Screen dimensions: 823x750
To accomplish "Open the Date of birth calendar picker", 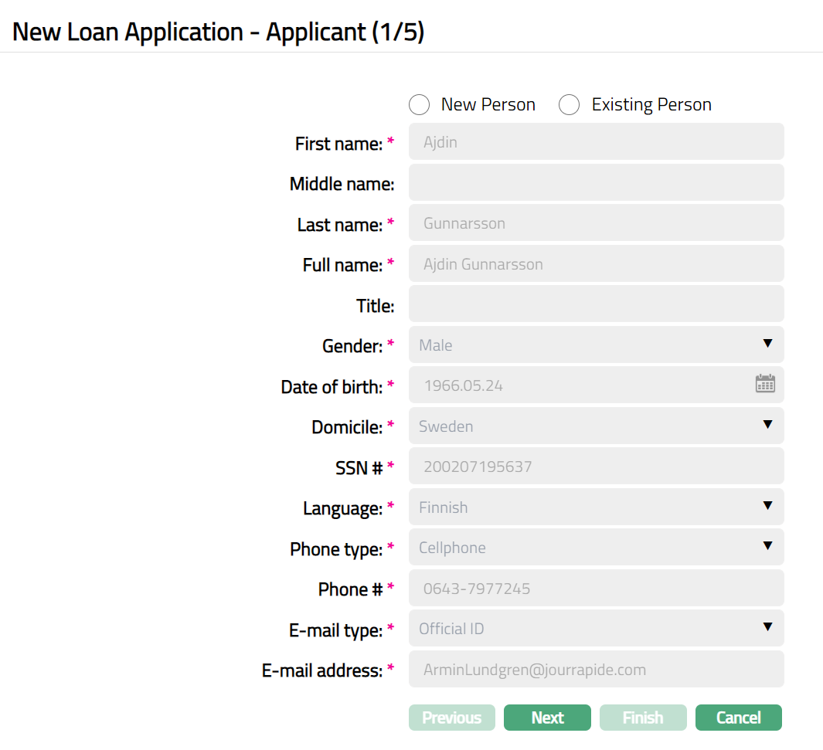I will 764,384.
